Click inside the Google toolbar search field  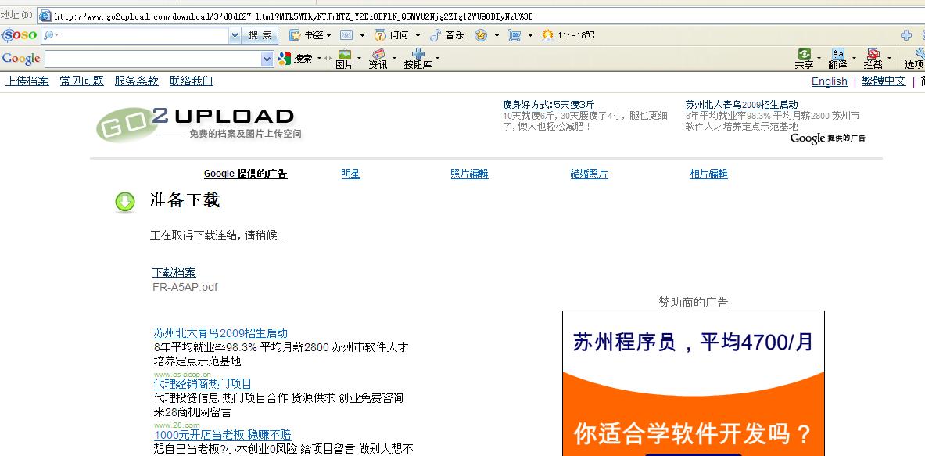click(152, 59)
